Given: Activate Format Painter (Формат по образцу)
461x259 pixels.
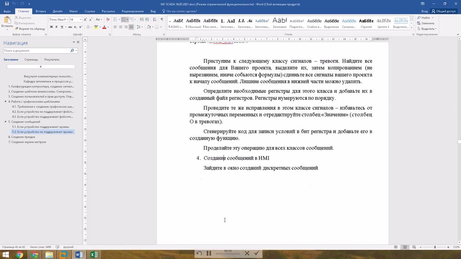Looking at the screenshot, I should pos(30,28).
